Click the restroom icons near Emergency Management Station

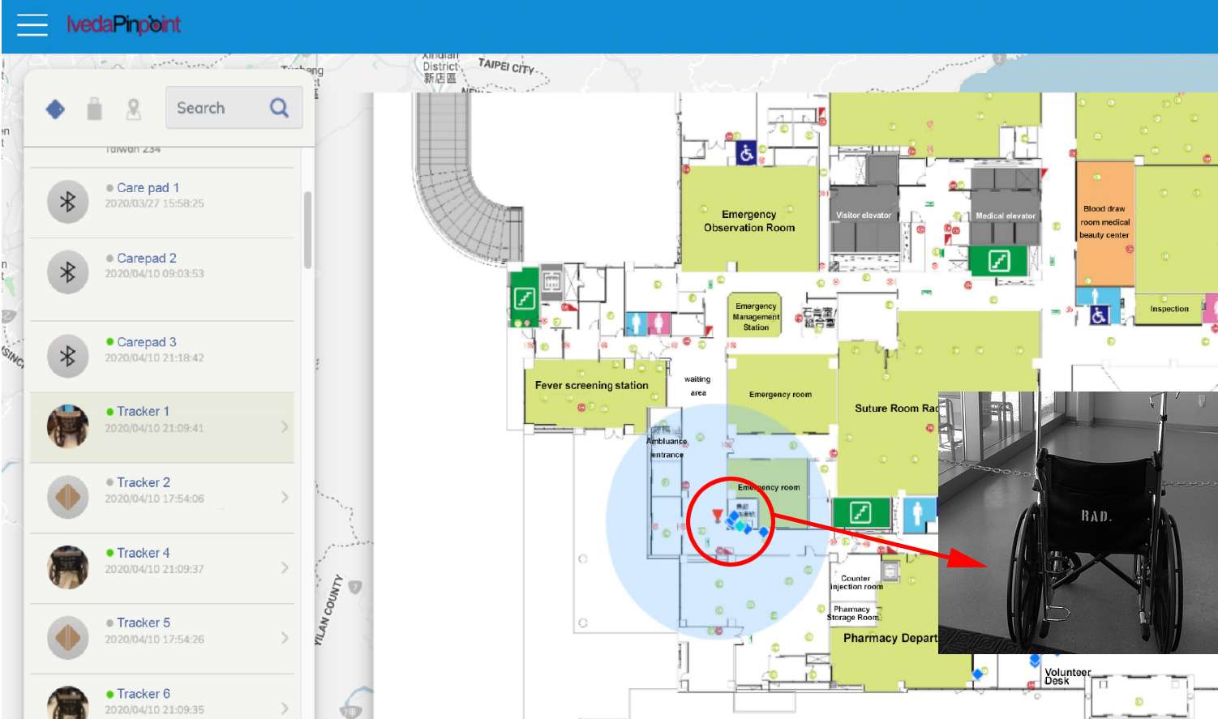tap(647, 323)
